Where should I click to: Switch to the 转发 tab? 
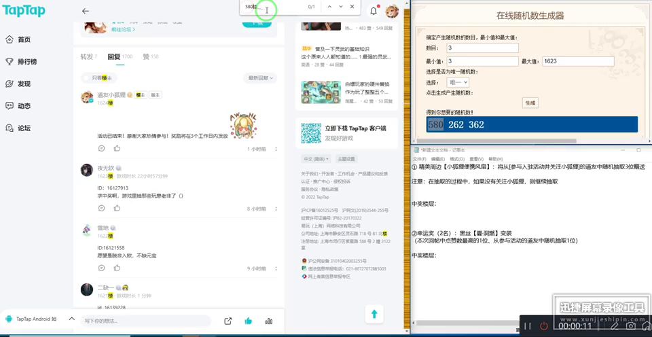click(x=88, y=56)
